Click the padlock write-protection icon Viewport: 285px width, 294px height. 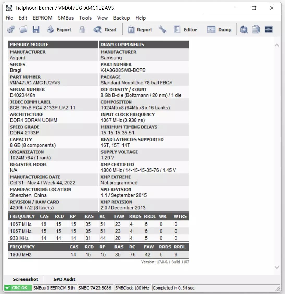coord(82,29)
